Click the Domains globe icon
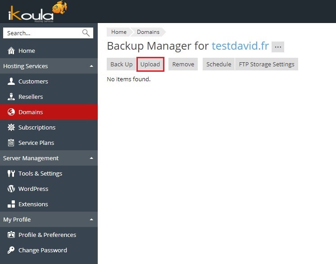Image resolution: width=336 pixels, height=264 pixels. pos(11,112)
